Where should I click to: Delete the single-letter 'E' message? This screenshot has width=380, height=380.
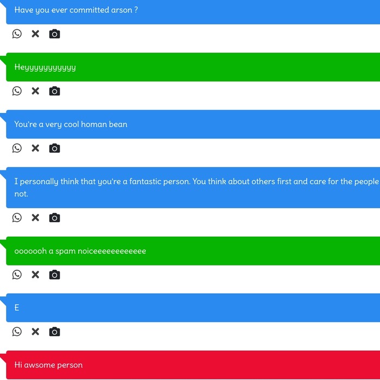tap(35, 332)
